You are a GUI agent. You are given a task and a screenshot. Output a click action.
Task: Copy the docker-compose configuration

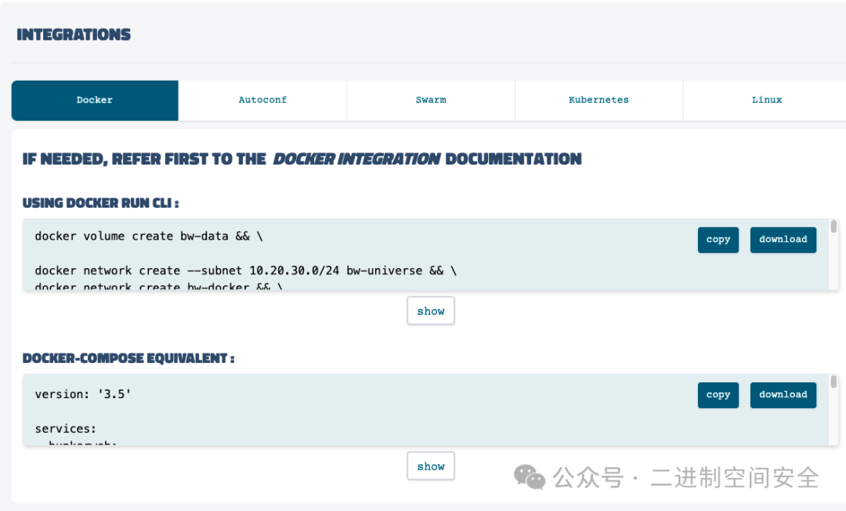[718, 395]
